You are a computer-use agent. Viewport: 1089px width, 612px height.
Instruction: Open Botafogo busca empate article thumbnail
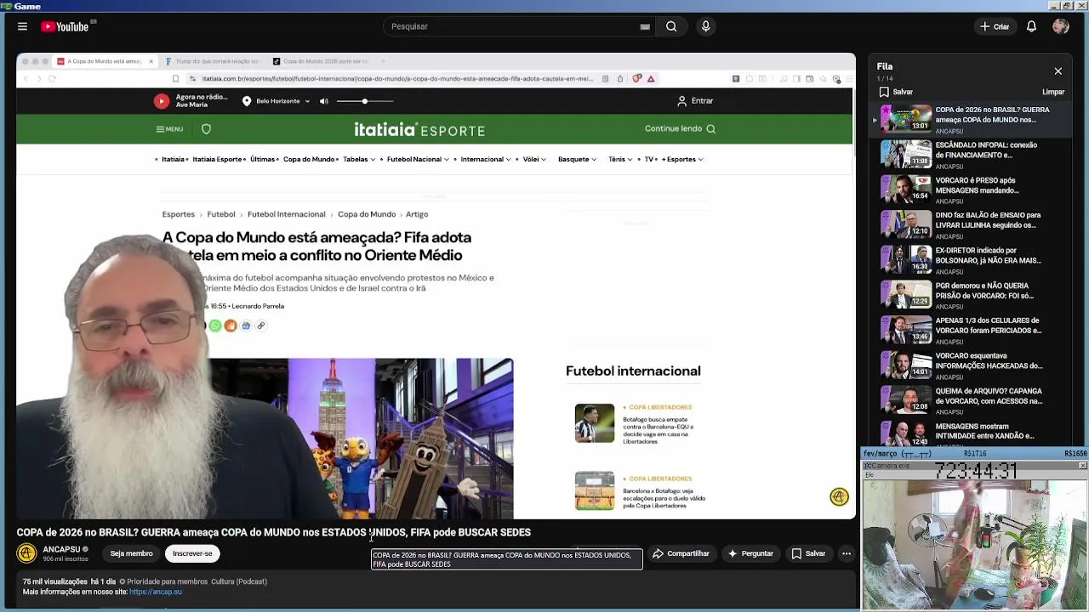(x=594, y=423)
